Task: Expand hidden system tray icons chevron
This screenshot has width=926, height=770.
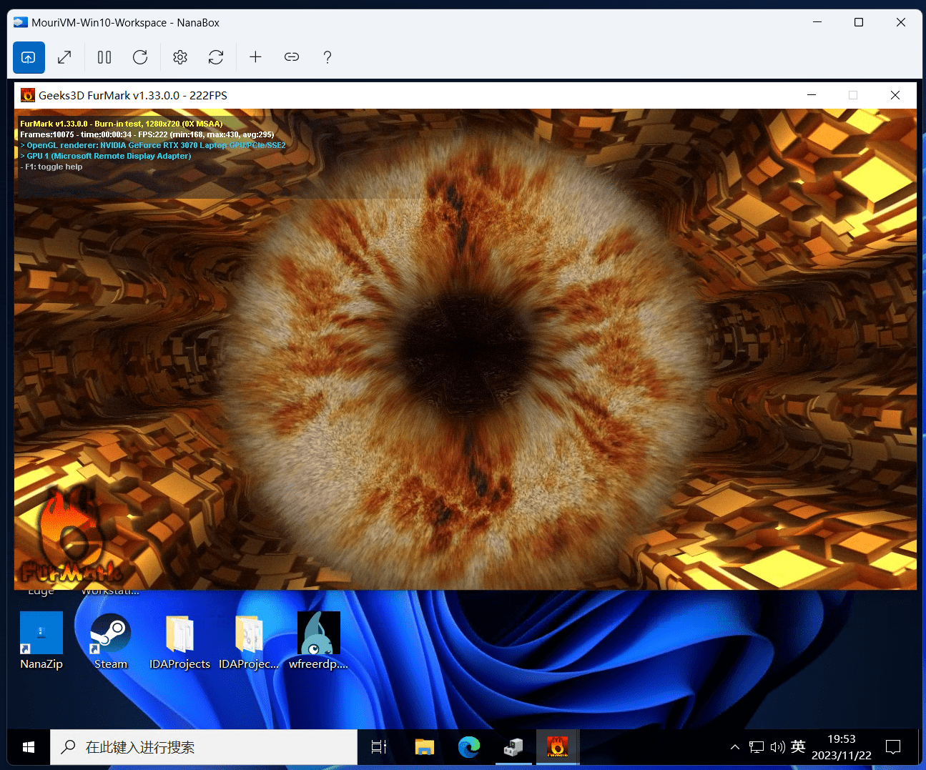Action: pyautogui.click(x=735, y=747)
